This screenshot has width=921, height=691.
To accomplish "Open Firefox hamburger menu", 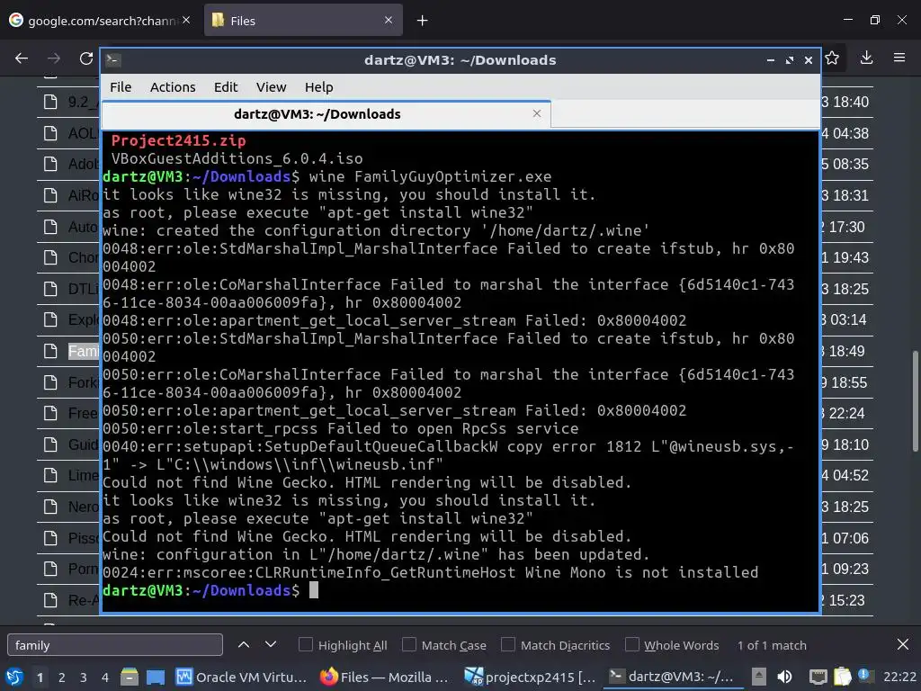I will pos(899,58).
